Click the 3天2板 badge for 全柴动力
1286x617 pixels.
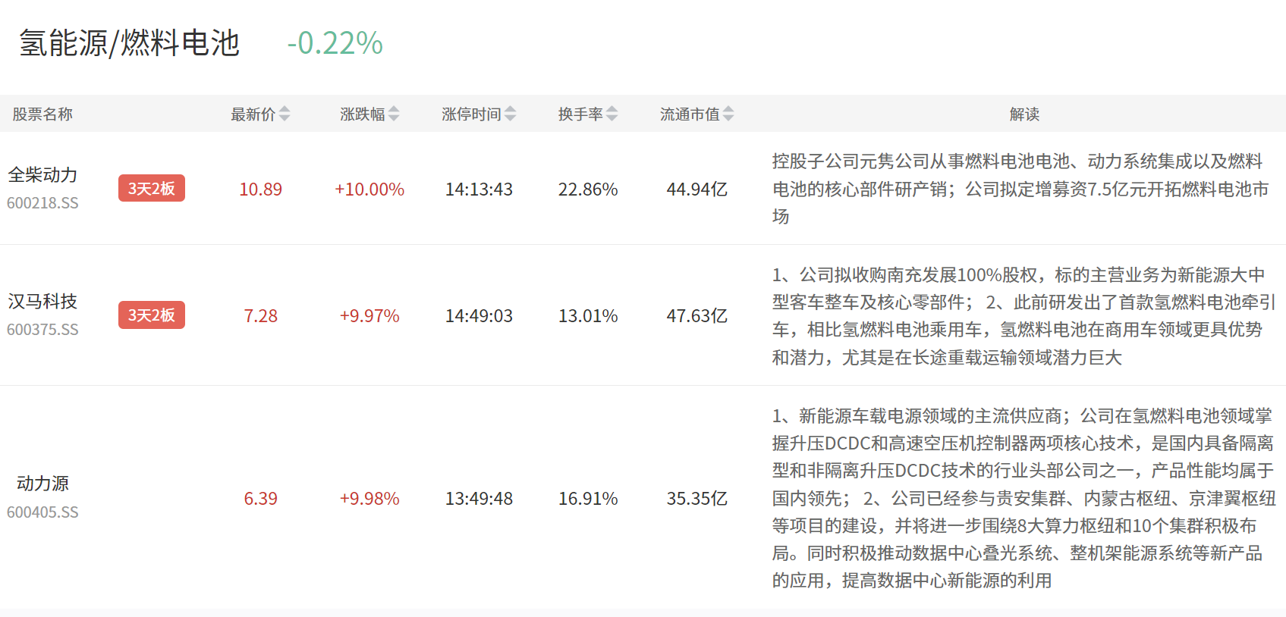(151, 188)
